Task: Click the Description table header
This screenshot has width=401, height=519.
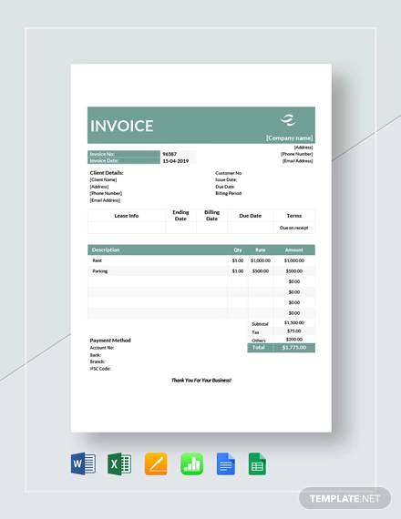Action: (x=106, y=249)
